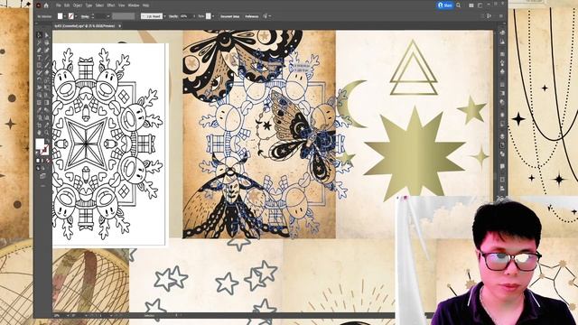578x325 pixels.
Task: Open the zoom level dropdown in status bar
Action: tap(68, 316)
